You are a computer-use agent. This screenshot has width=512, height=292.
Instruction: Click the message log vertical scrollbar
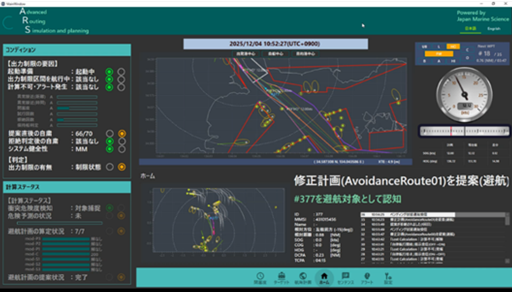pyautogui.click(x=507, y=237)
